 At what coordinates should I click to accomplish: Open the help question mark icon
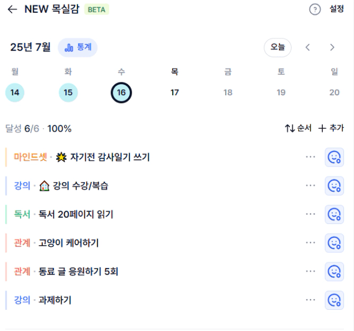315,9
